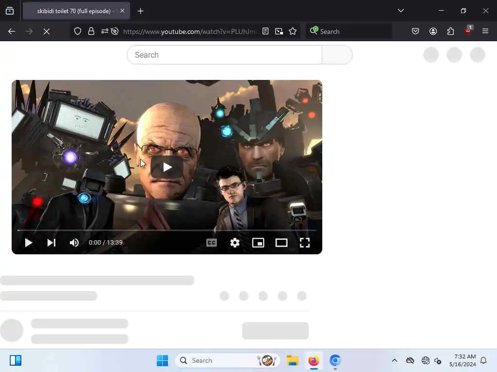The width and height of the screenshot is (497, 372).
Task: Open network status tray icon
Action: point(425,360)
